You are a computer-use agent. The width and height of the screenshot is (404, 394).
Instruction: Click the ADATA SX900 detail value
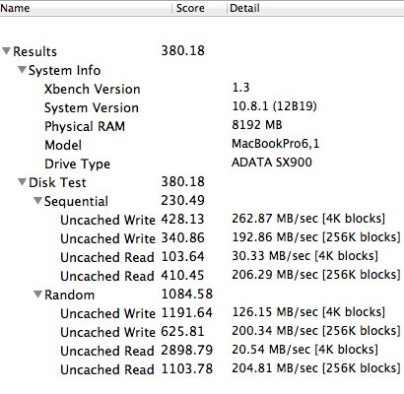click(x=272, y=163)
